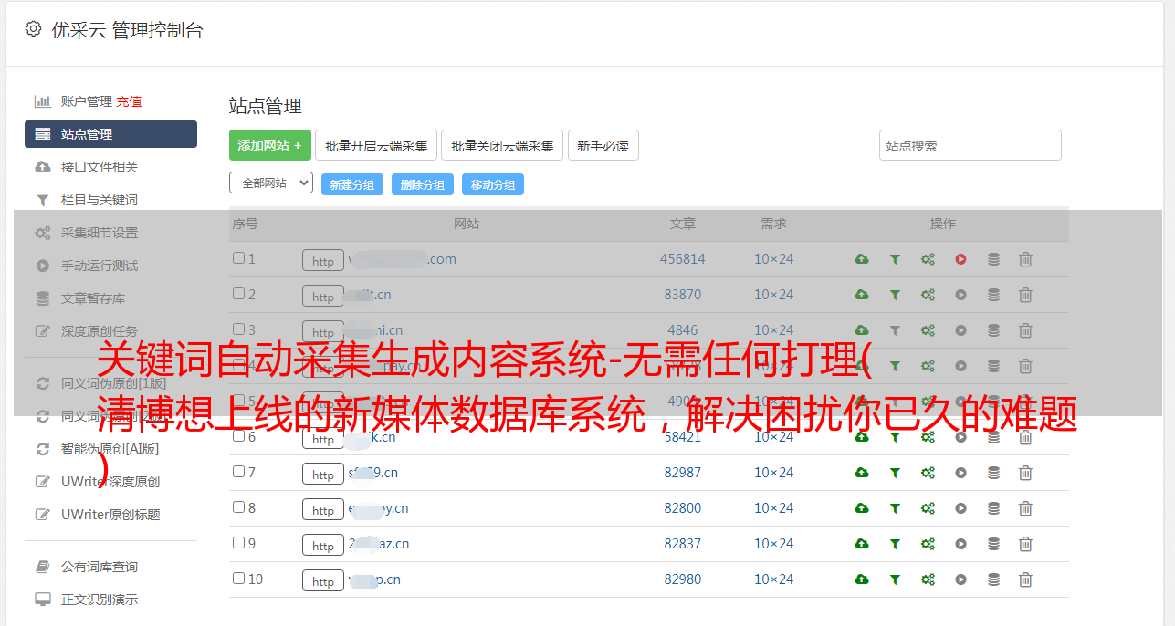
Task: Open gears settings icon for row 1
Action: coord(928,259)
